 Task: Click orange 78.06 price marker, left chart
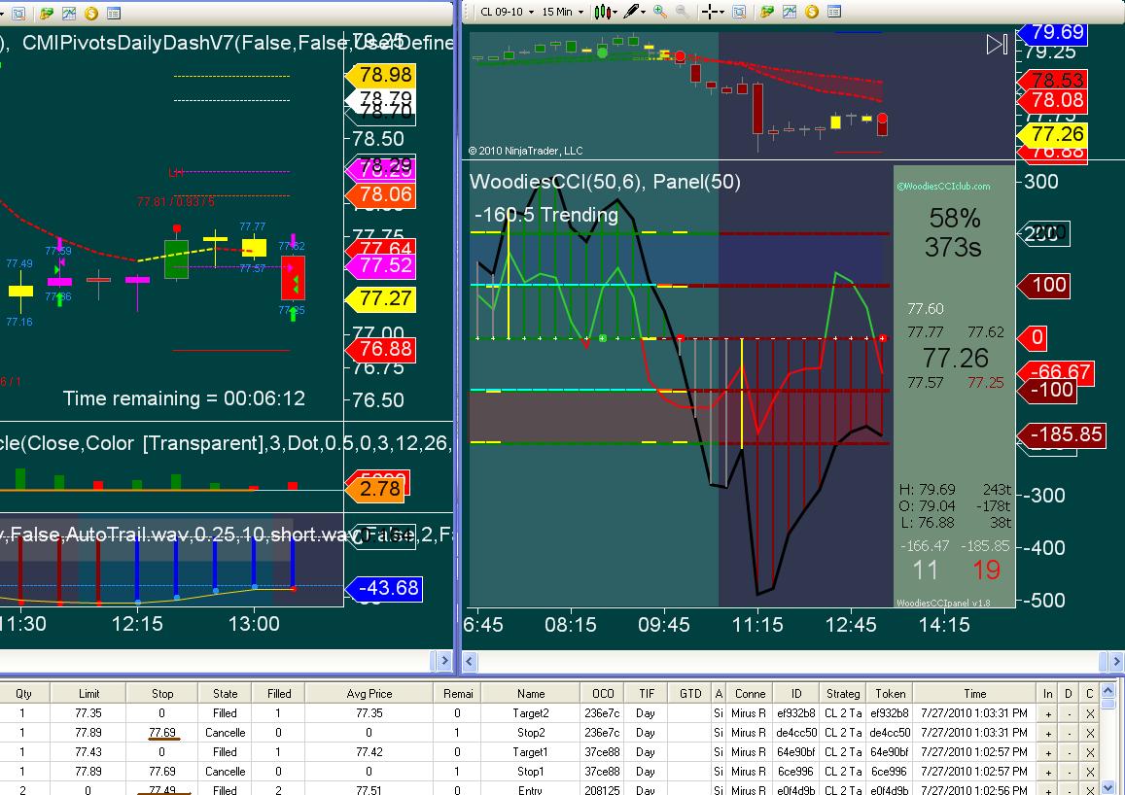coord(380,194)
